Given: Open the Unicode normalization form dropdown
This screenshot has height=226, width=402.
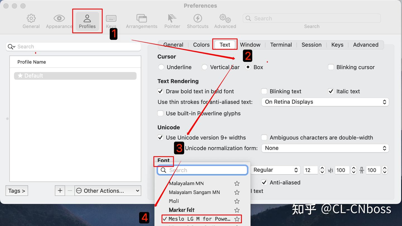Looking at the screenshot, I should 325,148.
